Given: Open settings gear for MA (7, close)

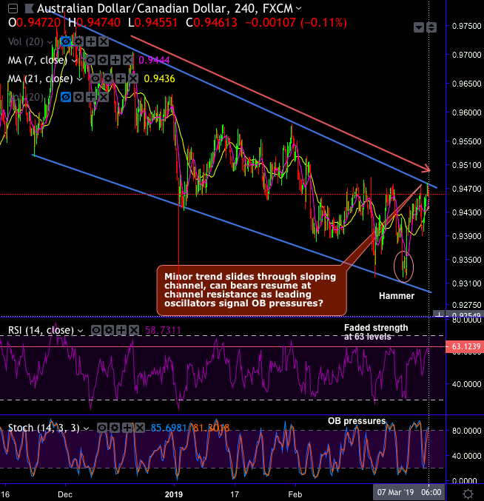Looking at the screenshot, I should [103, 60].
